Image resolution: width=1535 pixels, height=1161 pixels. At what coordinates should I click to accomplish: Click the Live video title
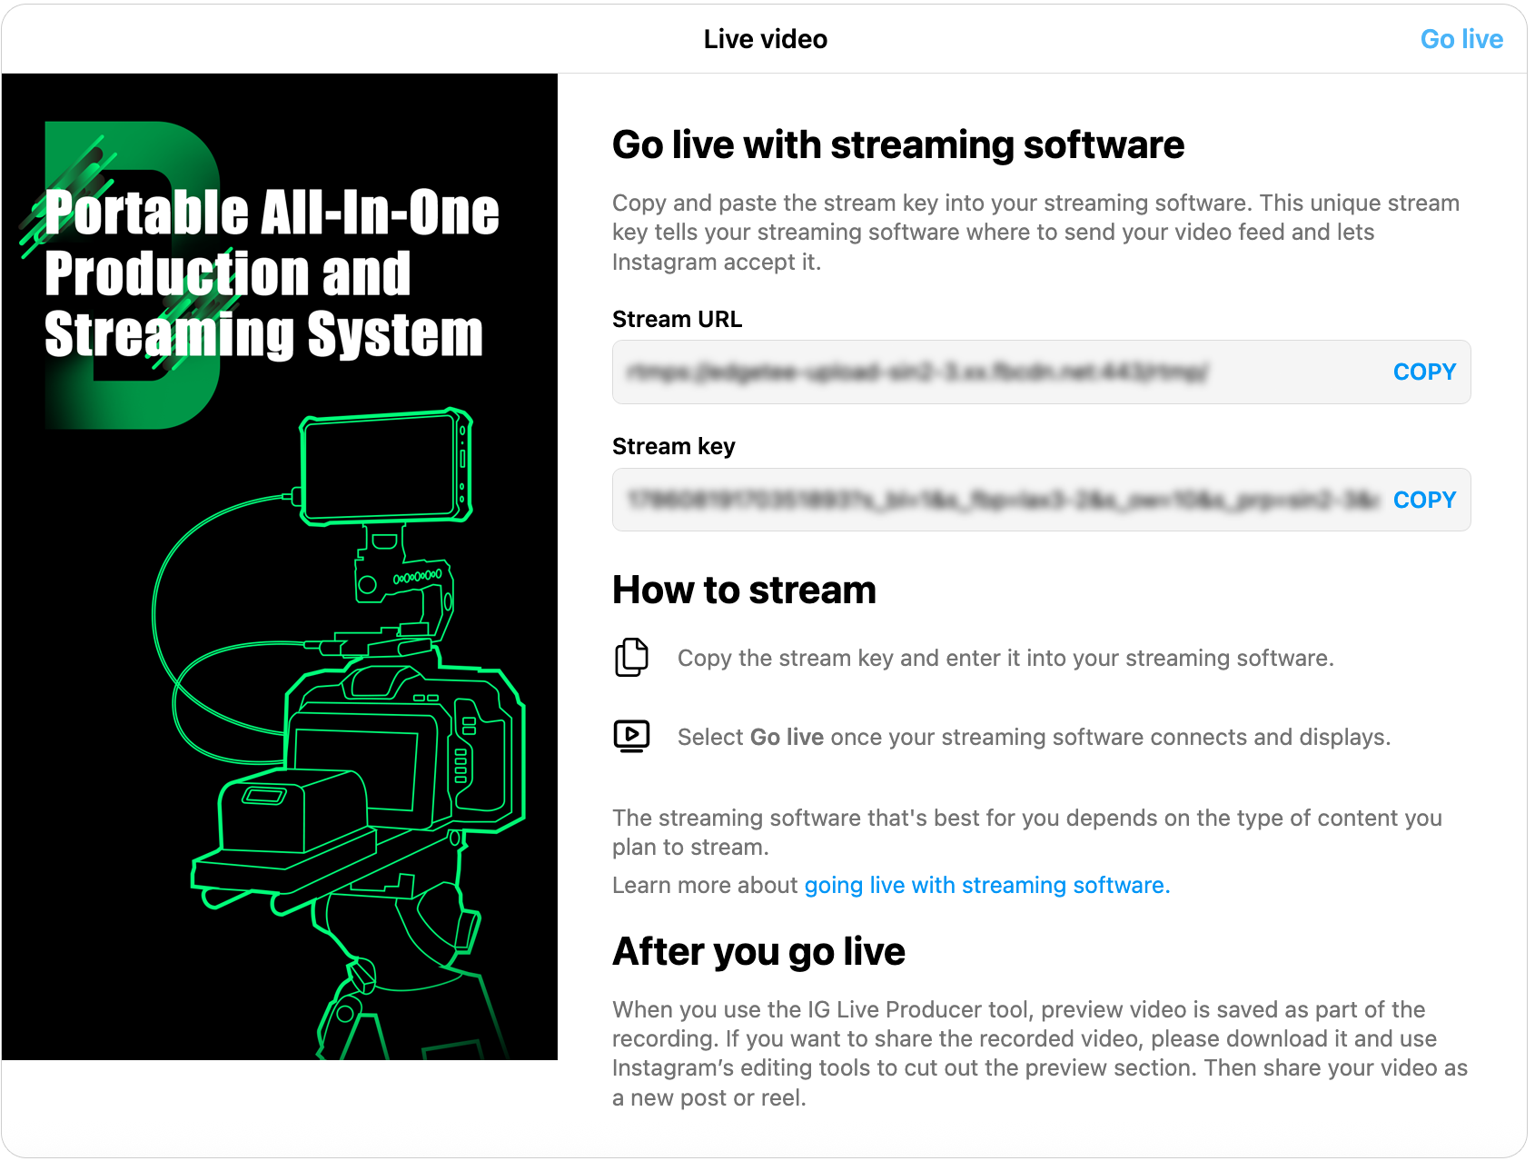pyautogui.click(x=766, y=39)
